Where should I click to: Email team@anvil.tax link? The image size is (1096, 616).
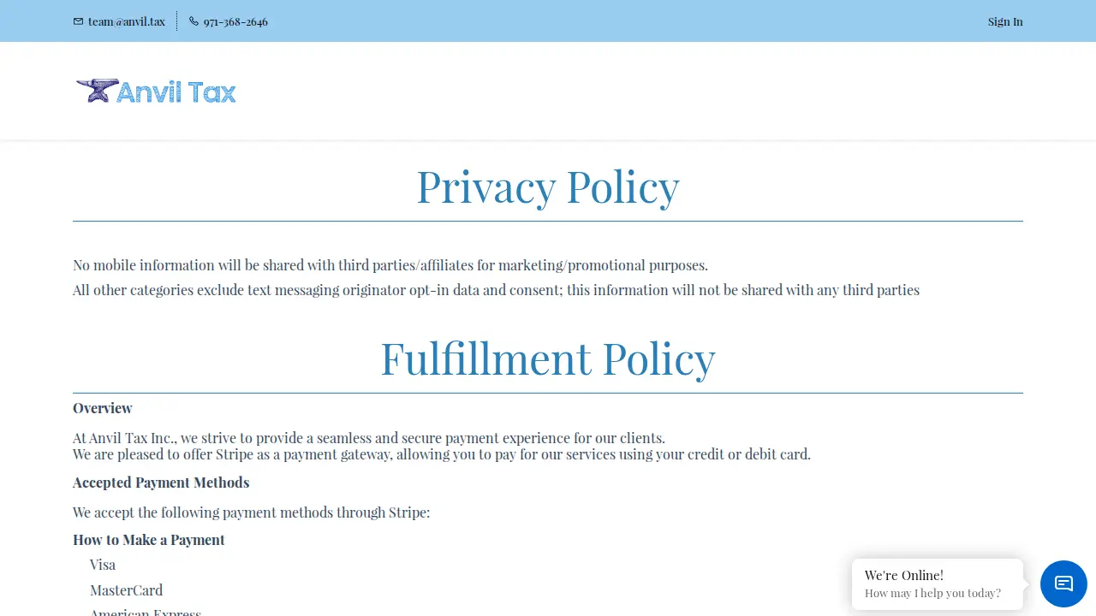127,21
